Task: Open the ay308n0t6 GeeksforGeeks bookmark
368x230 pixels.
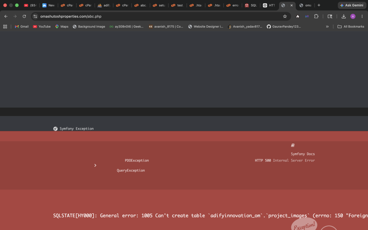Action: (x=126, y=27)
